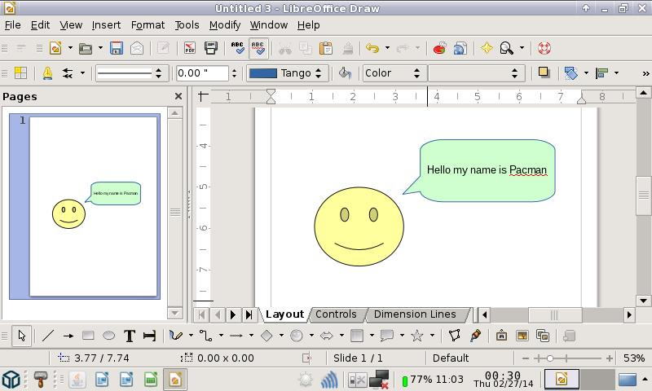
Task: Open the Chart insert icon
Action: pyautogui.click(x=439, y=48)
